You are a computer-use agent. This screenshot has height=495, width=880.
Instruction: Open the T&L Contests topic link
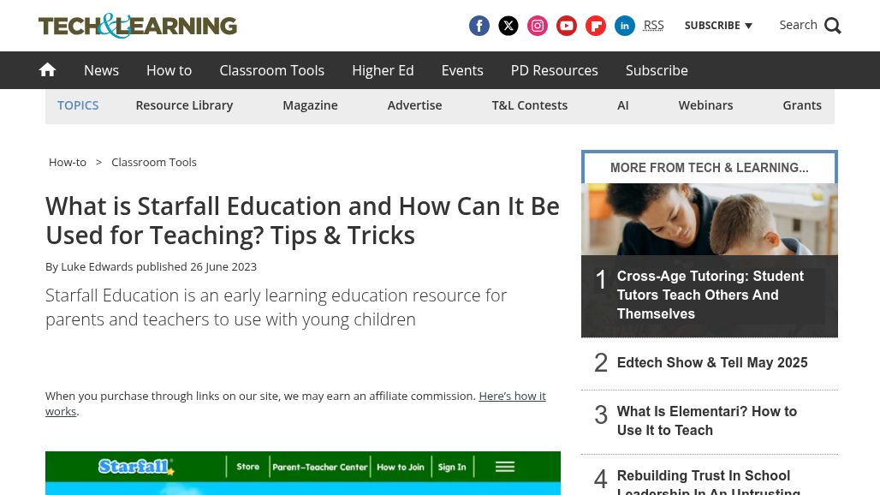[530, 105]
